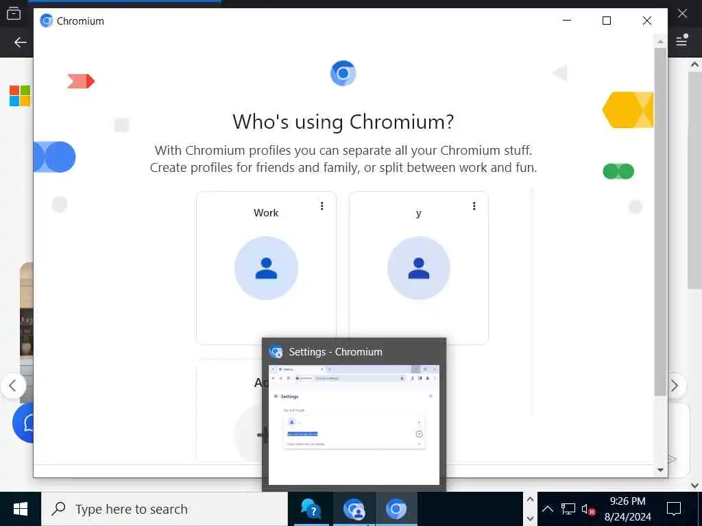Click the Chromium taskbar icon
The image size is (702, 526).
point(396,509)
